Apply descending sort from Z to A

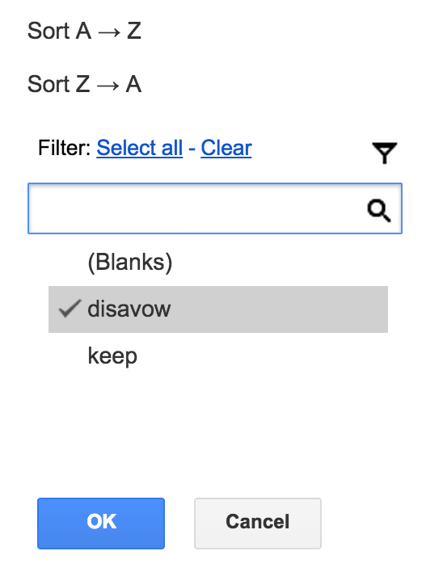(84, 84)
